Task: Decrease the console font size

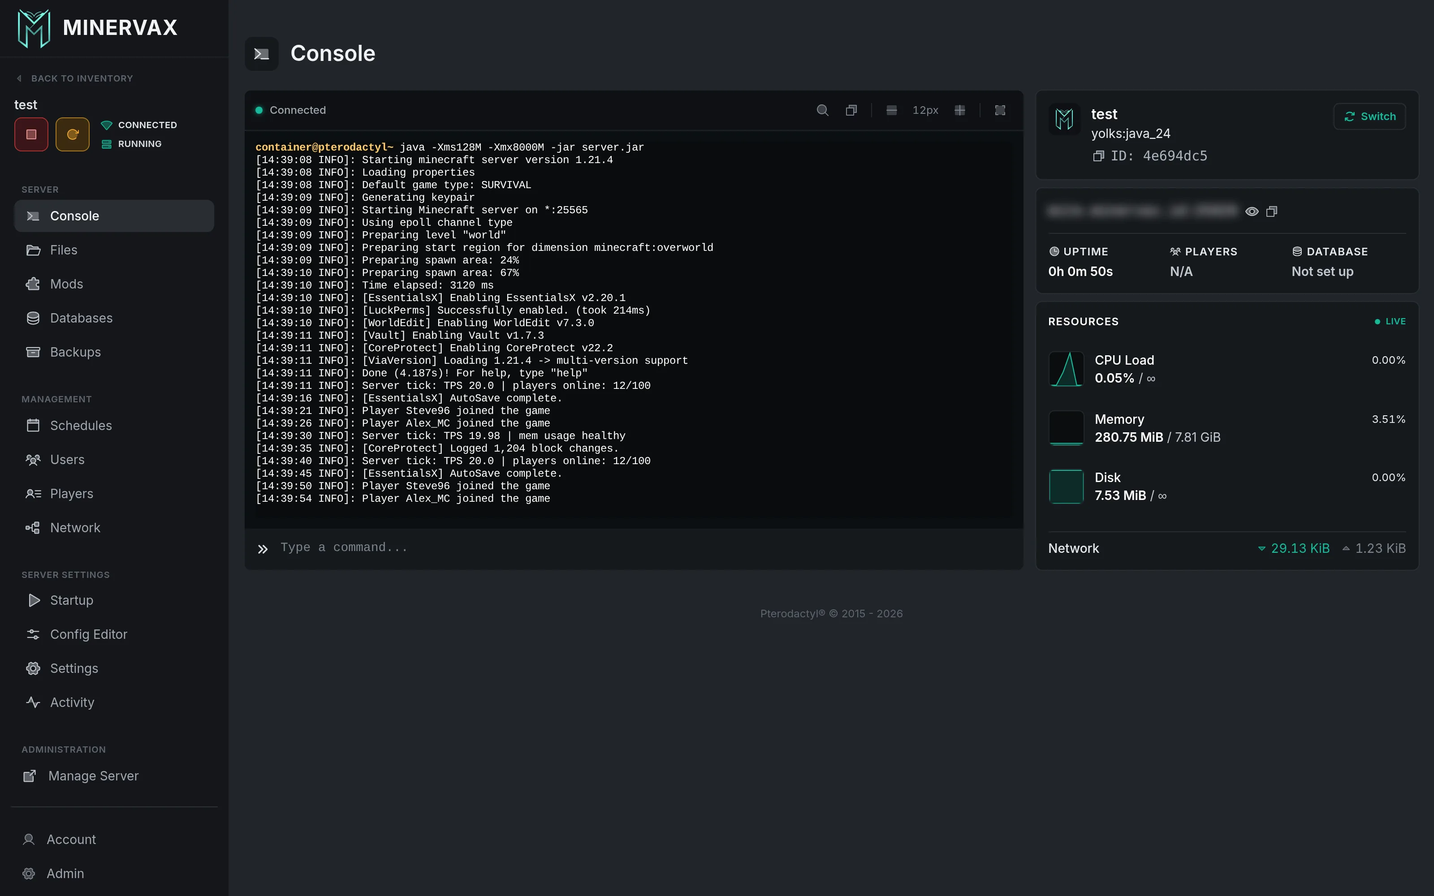Action: point(891,110)
